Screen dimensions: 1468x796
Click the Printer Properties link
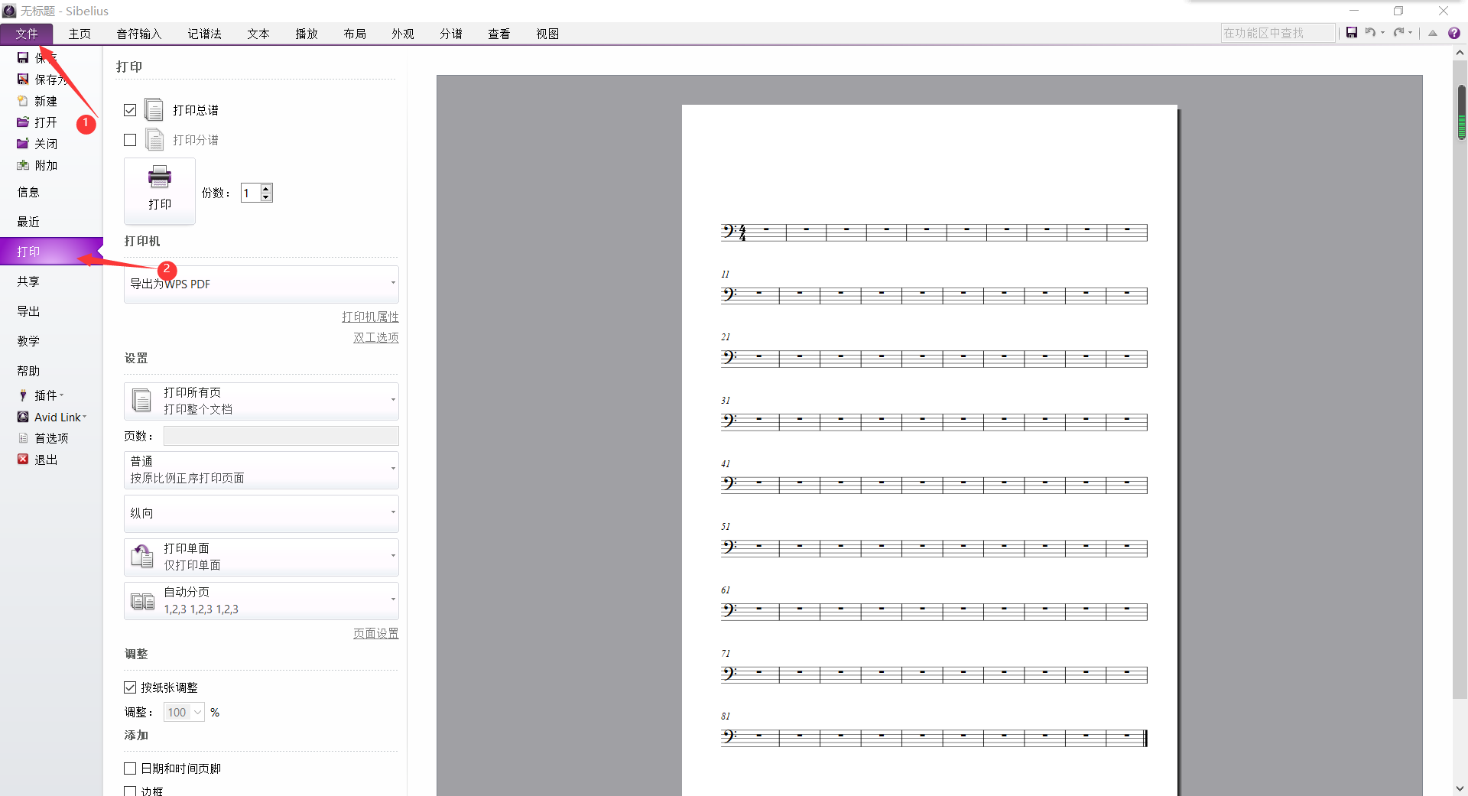370,317
